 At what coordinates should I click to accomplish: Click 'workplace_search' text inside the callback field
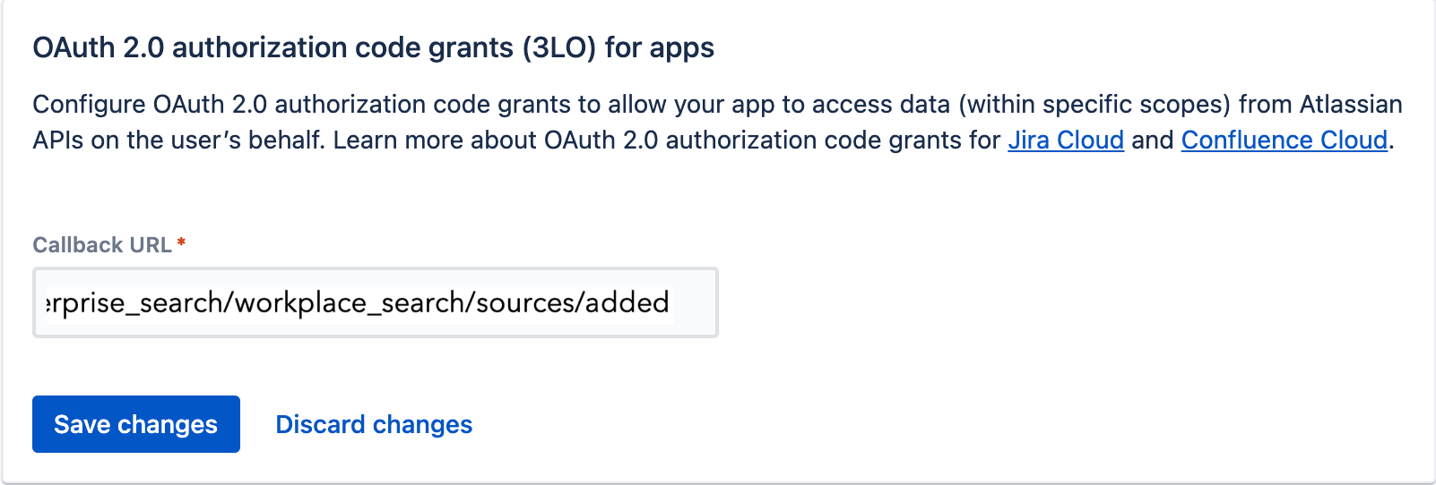point(300,302)
